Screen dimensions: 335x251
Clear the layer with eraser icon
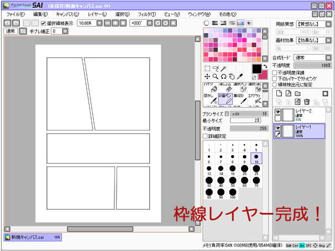[297, 102]
